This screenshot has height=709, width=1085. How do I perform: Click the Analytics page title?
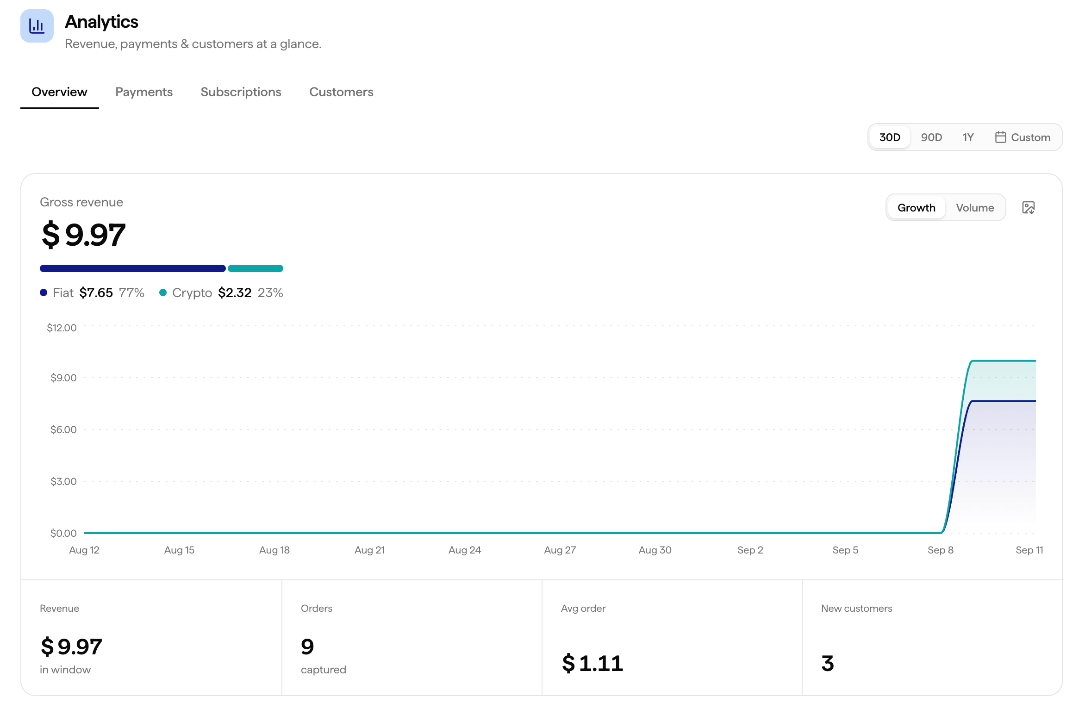pyautogui.click(x=101, y=22)
